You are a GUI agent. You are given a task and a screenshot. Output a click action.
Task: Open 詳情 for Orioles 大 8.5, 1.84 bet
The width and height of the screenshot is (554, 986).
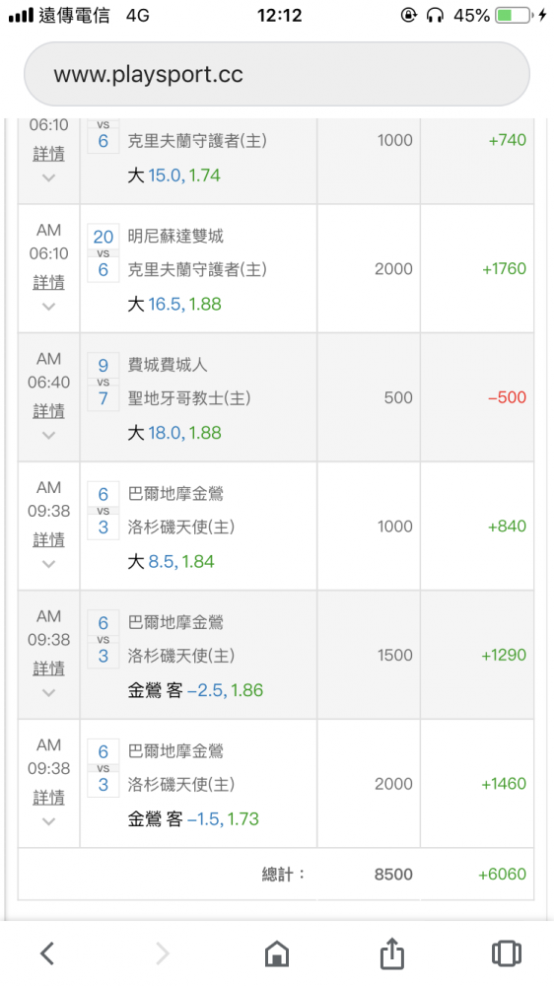coord(48,539)
